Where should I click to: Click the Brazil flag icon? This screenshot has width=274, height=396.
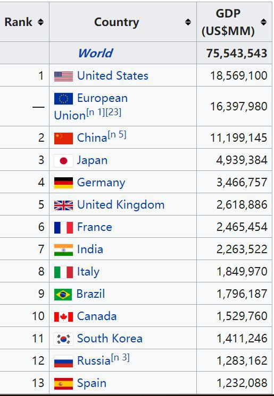click(x=63, y=295)
